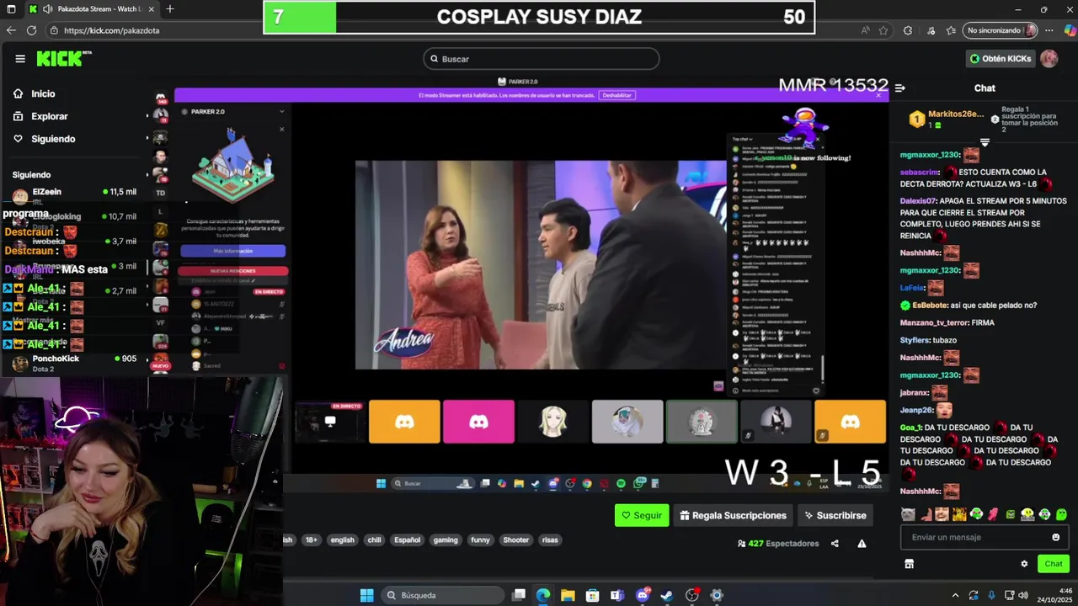Click the Suscribirse button
Screen dimensions: 1078x606
tap(835, 515)
